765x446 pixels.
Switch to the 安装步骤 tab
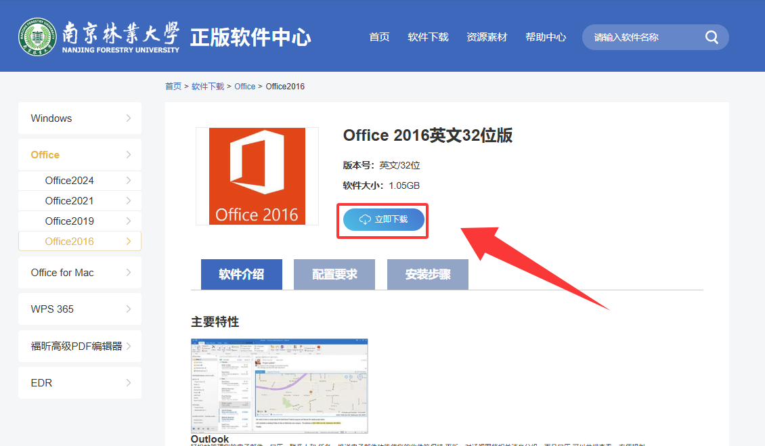point(428,274)
